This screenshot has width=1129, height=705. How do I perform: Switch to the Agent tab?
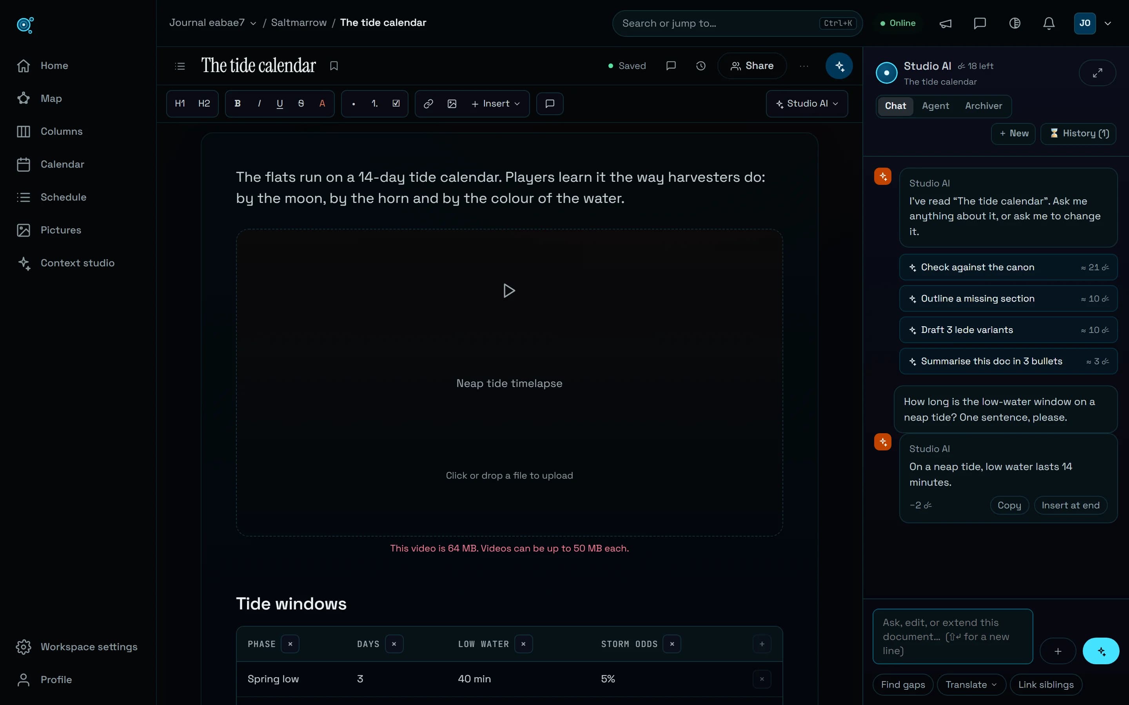click(935, 106)
